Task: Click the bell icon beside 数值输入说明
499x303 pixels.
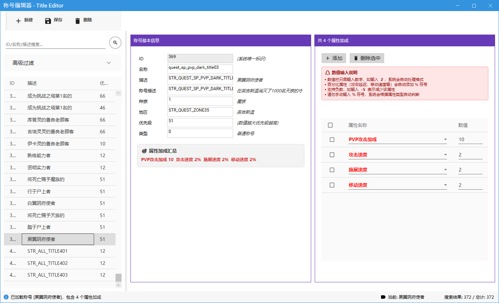Action: pyautogui.click(x=328, y=72)
